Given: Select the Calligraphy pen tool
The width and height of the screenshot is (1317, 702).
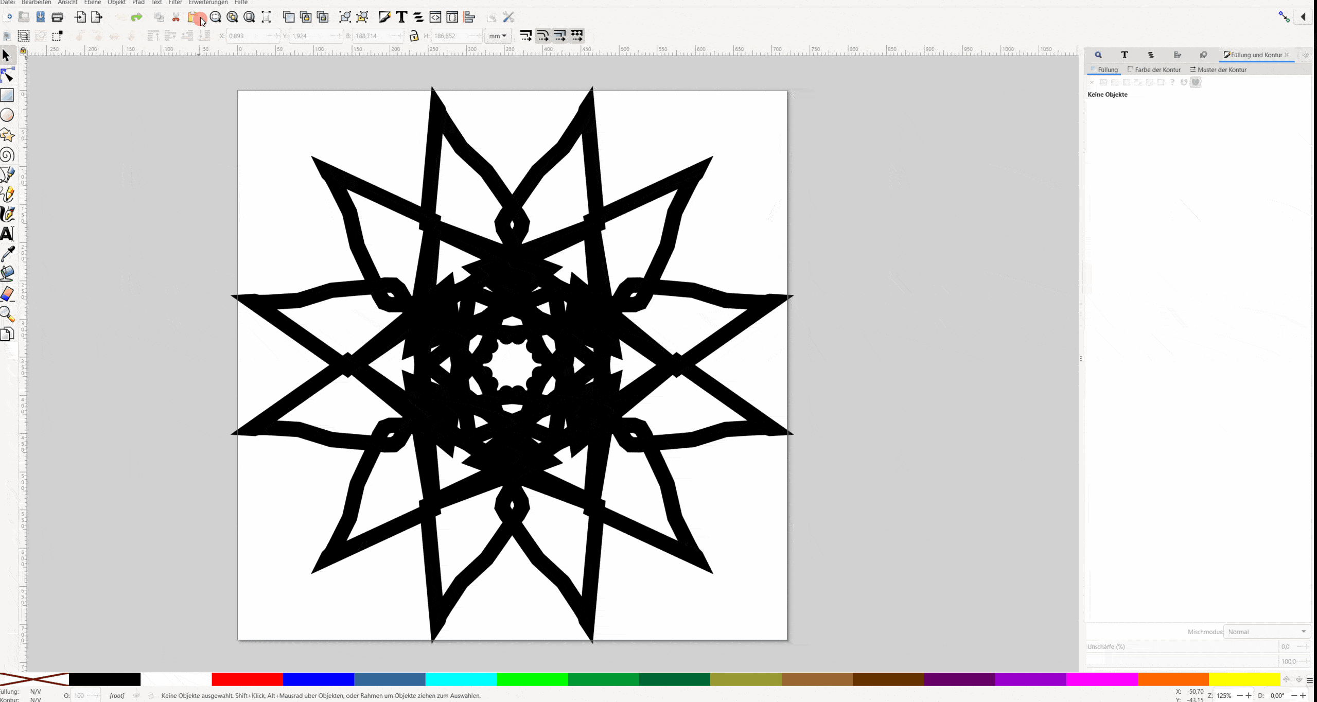Looking at the screenshot, I should click(7, 214).
